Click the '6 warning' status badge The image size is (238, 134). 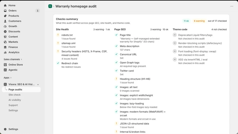[199, 21]
